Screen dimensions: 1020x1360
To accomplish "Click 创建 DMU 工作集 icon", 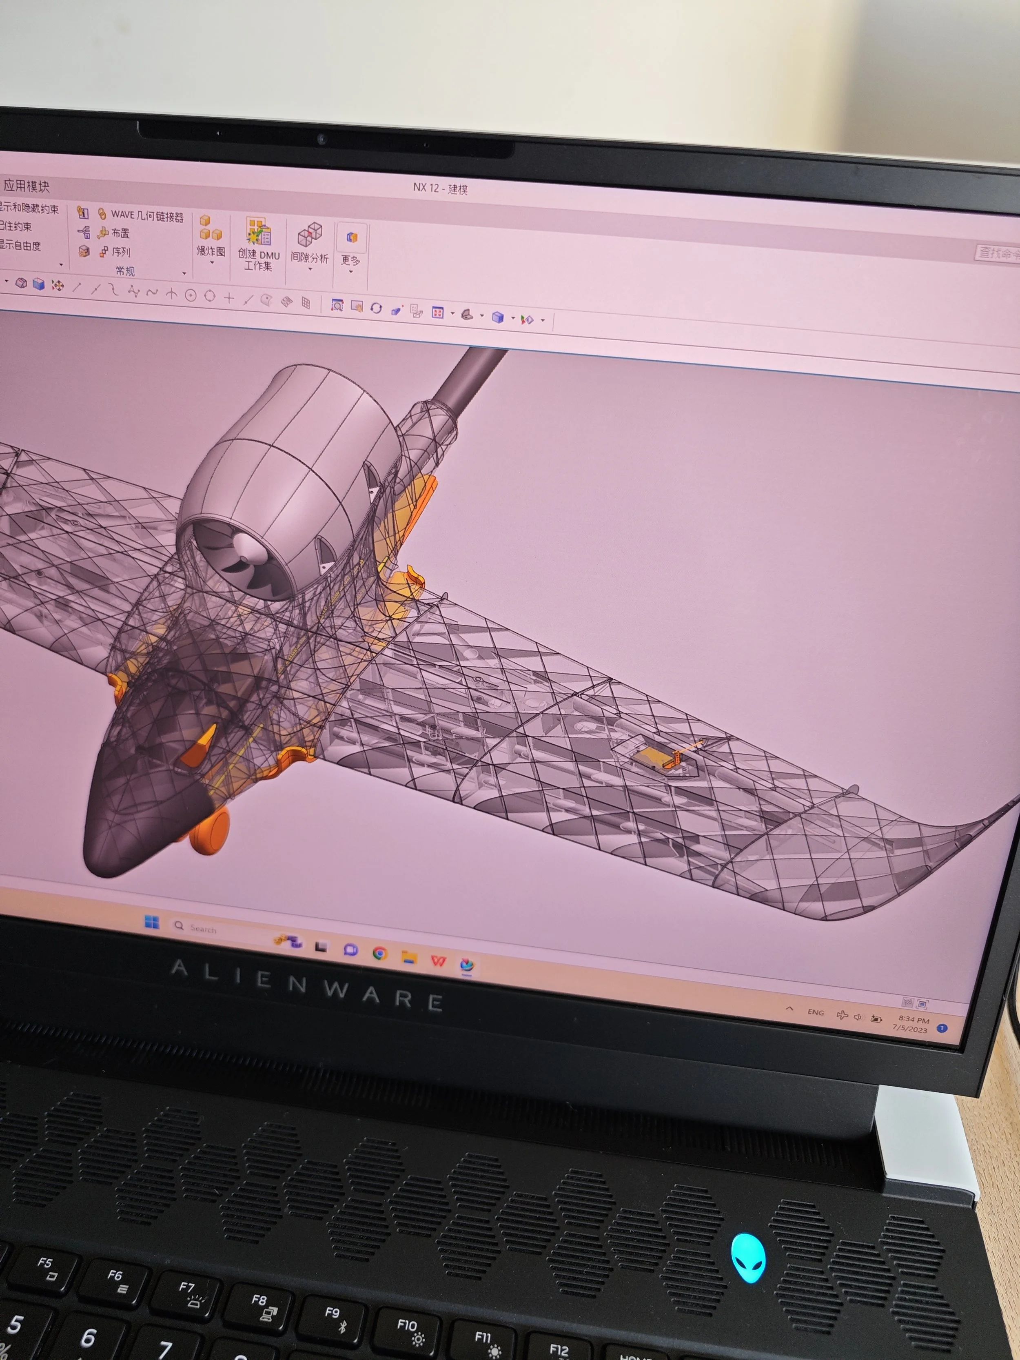I will (x=259, y=233).
